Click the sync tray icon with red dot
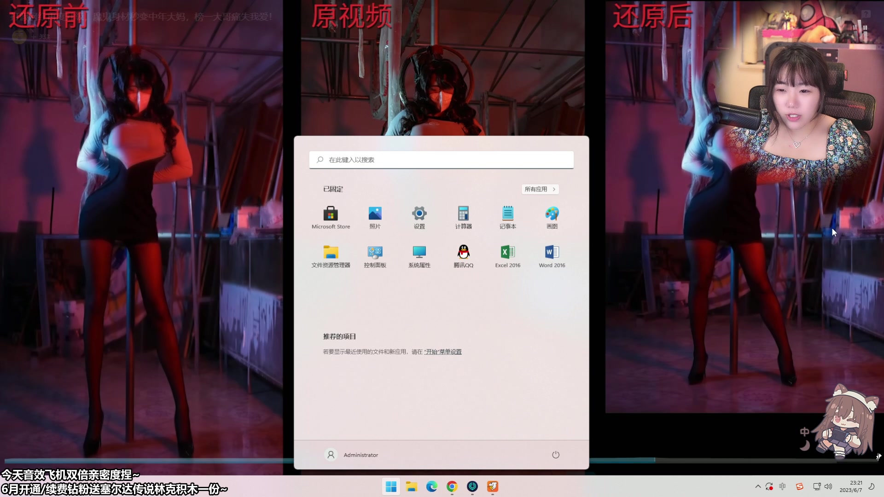 click(769, 486)
